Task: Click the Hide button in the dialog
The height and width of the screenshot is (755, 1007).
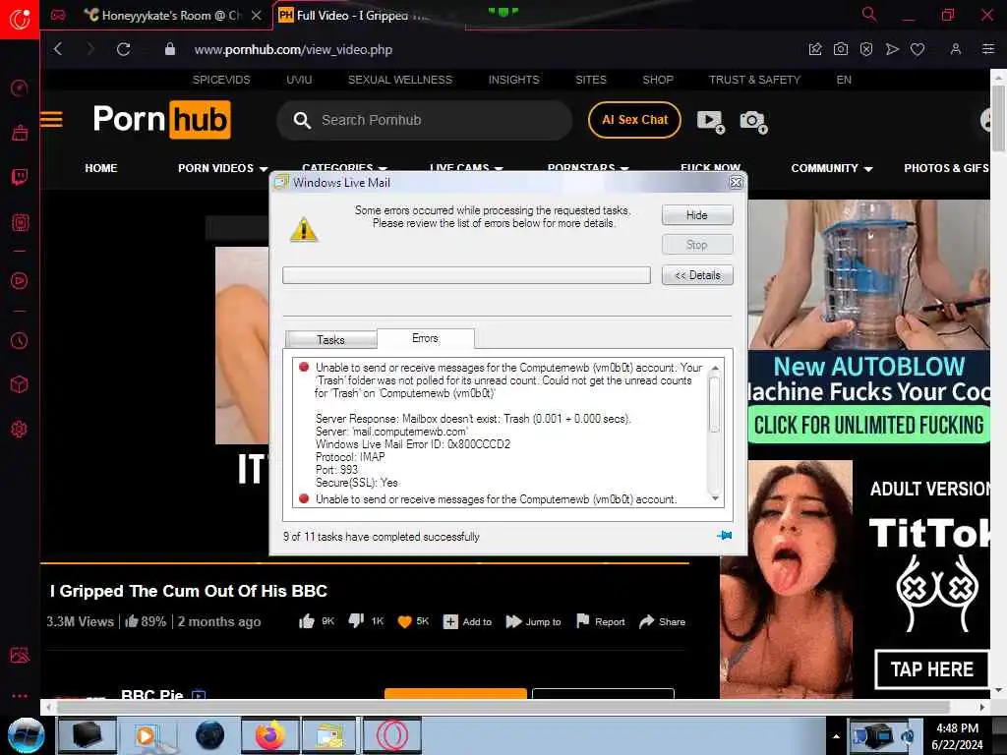Action: 697,215
